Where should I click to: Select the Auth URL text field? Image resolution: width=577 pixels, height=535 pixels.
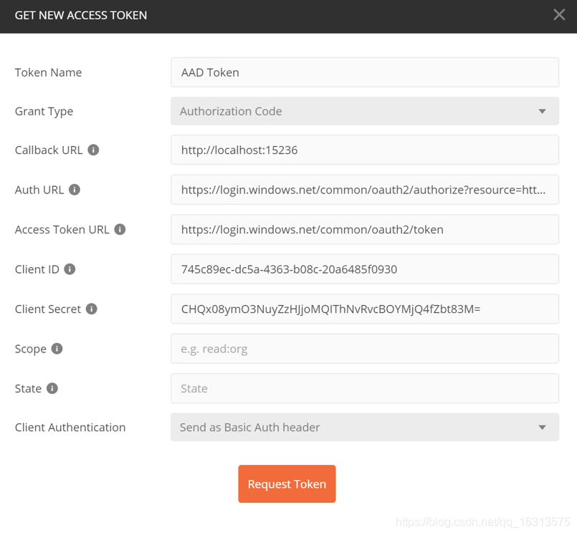coord(364,190)
